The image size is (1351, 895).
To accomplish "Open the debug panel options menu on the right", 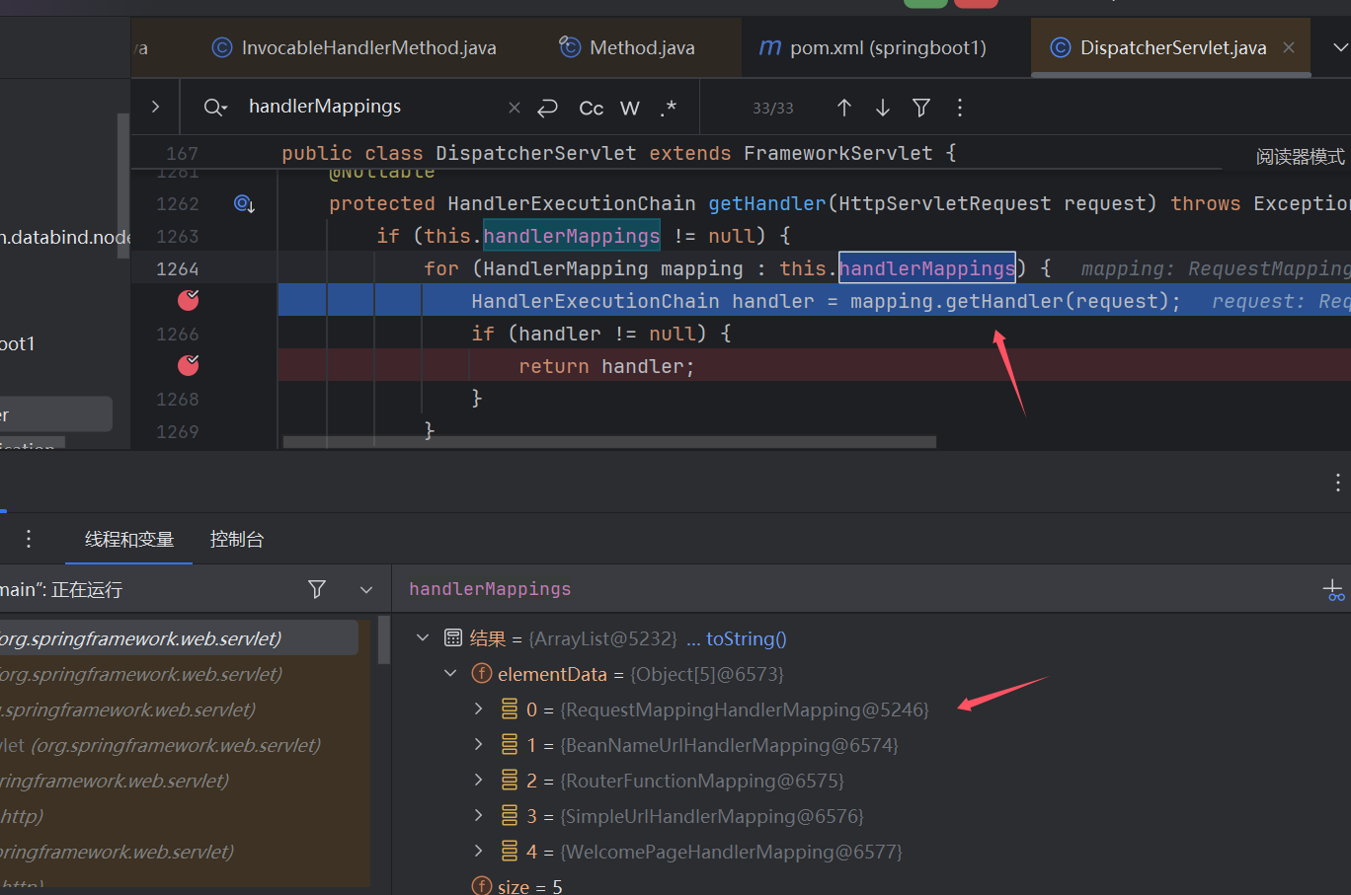I will pyautogui.click(x=1338, y=483).
